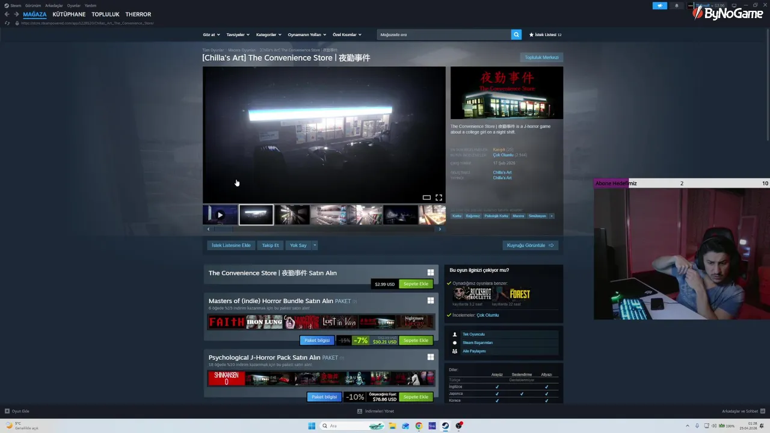Click the Yok Say button
The image size is (770, 433).
[x=298, y=245]
